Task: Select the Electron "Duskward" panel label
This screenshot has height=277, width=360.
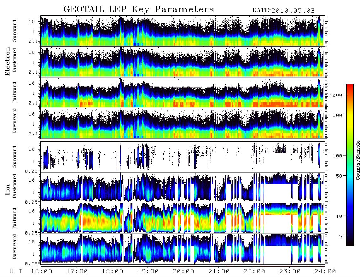Action: (15, 60)
